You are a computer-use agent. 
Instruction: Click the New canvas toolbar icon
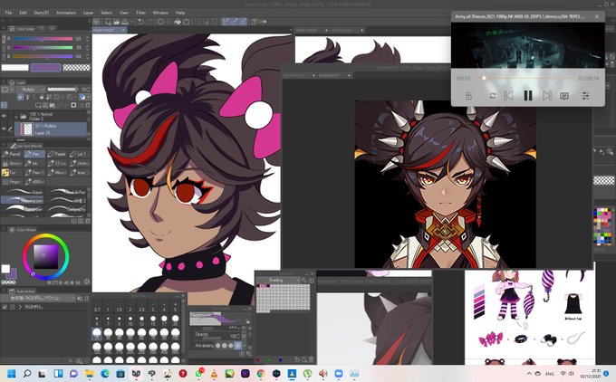[x=108, y=22]
